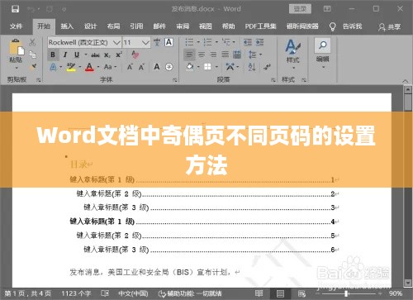The height and width of the screenshot is (300, 413).
Task: Toggle Justify paragraph alignment
Action: tap(225, 55)
